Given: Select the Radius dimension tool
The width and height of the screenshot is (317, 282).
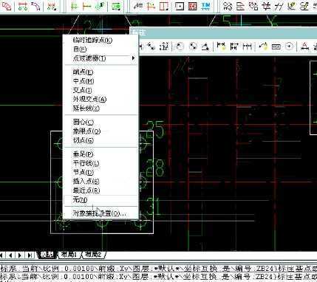Looking at the screenshot, I should pyautogui.click(x=180, y=46).
